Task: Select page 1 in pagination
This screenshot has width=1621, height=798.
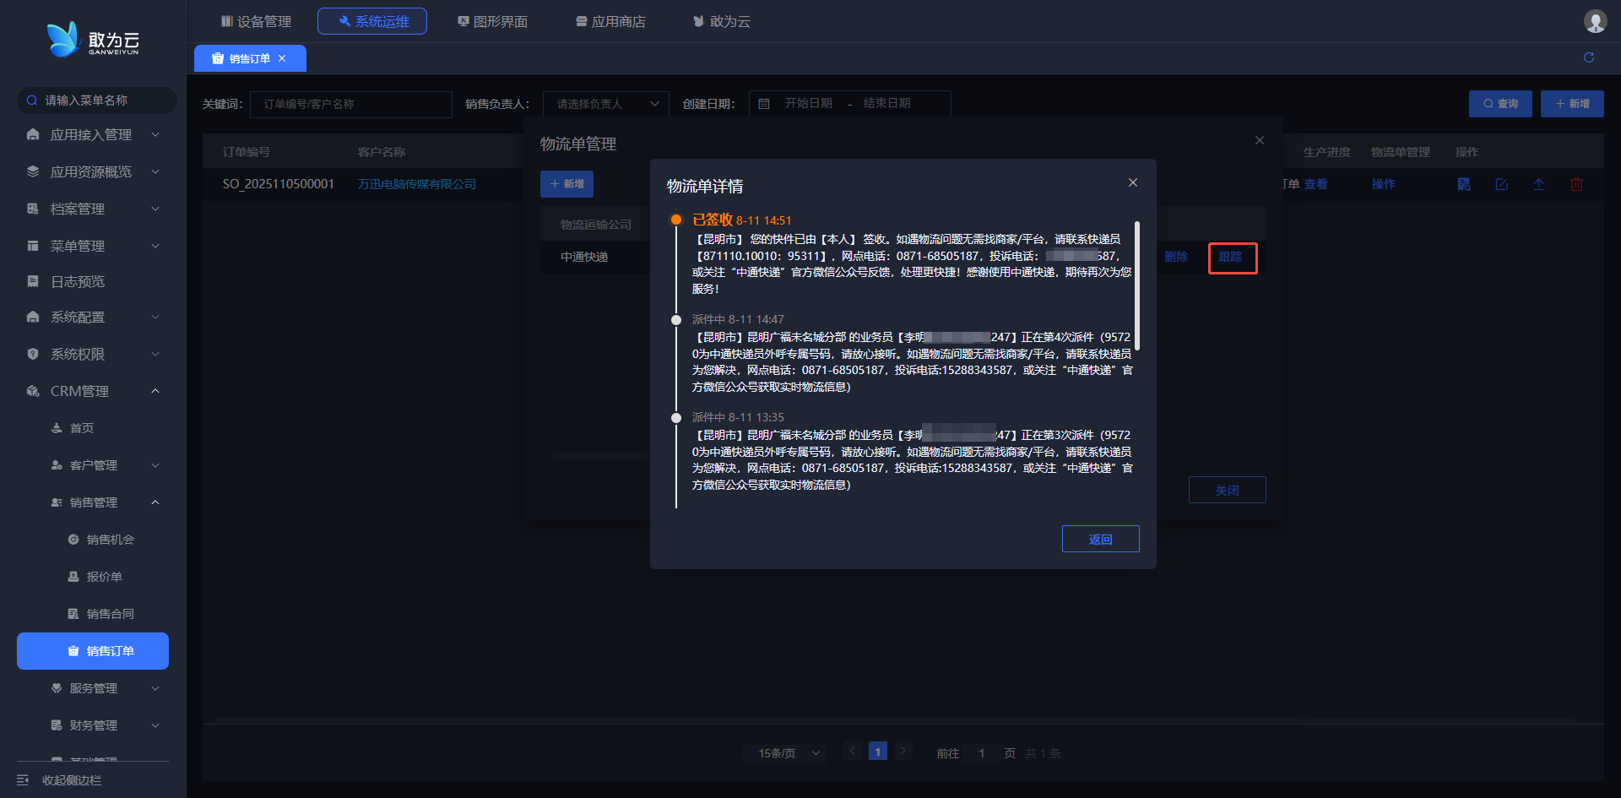Action: [878, 751]
